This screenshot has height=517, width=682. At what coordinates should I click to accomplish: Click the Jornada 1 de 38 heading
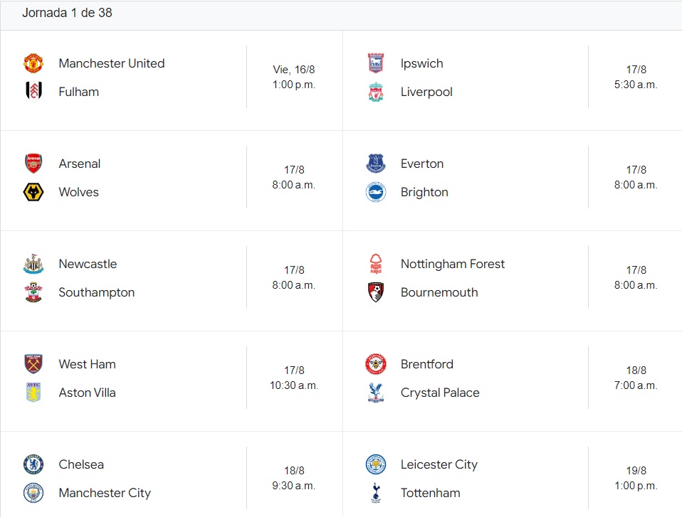click(x=67, y=13)
